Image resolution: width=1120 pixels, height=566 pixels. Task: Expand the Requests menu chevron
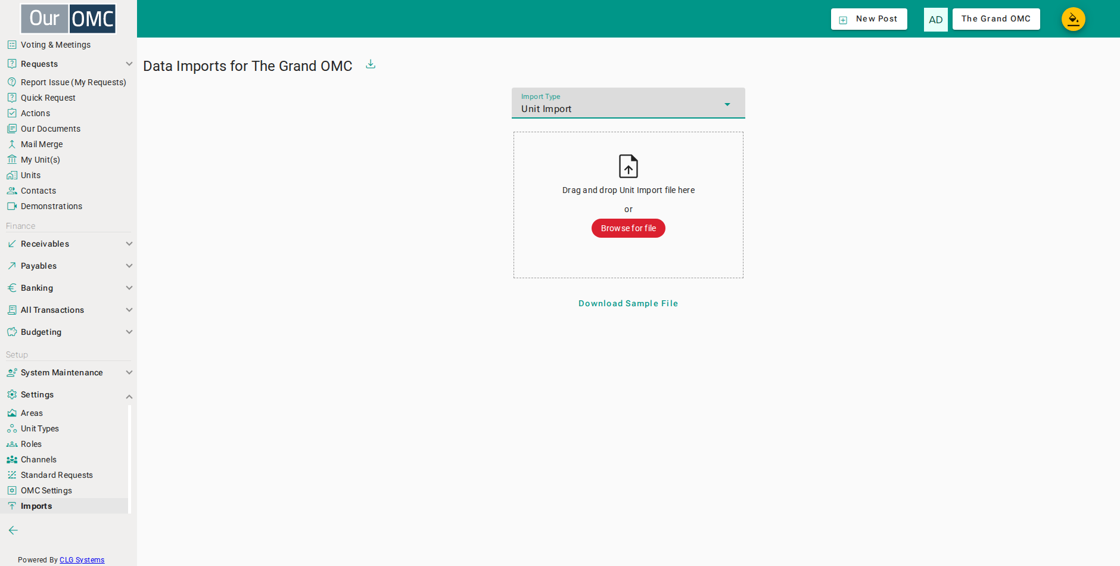tap(129, 64)
